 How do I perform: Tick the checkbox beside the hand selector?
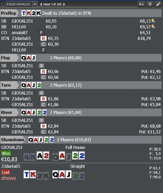(x=3, y=4)
